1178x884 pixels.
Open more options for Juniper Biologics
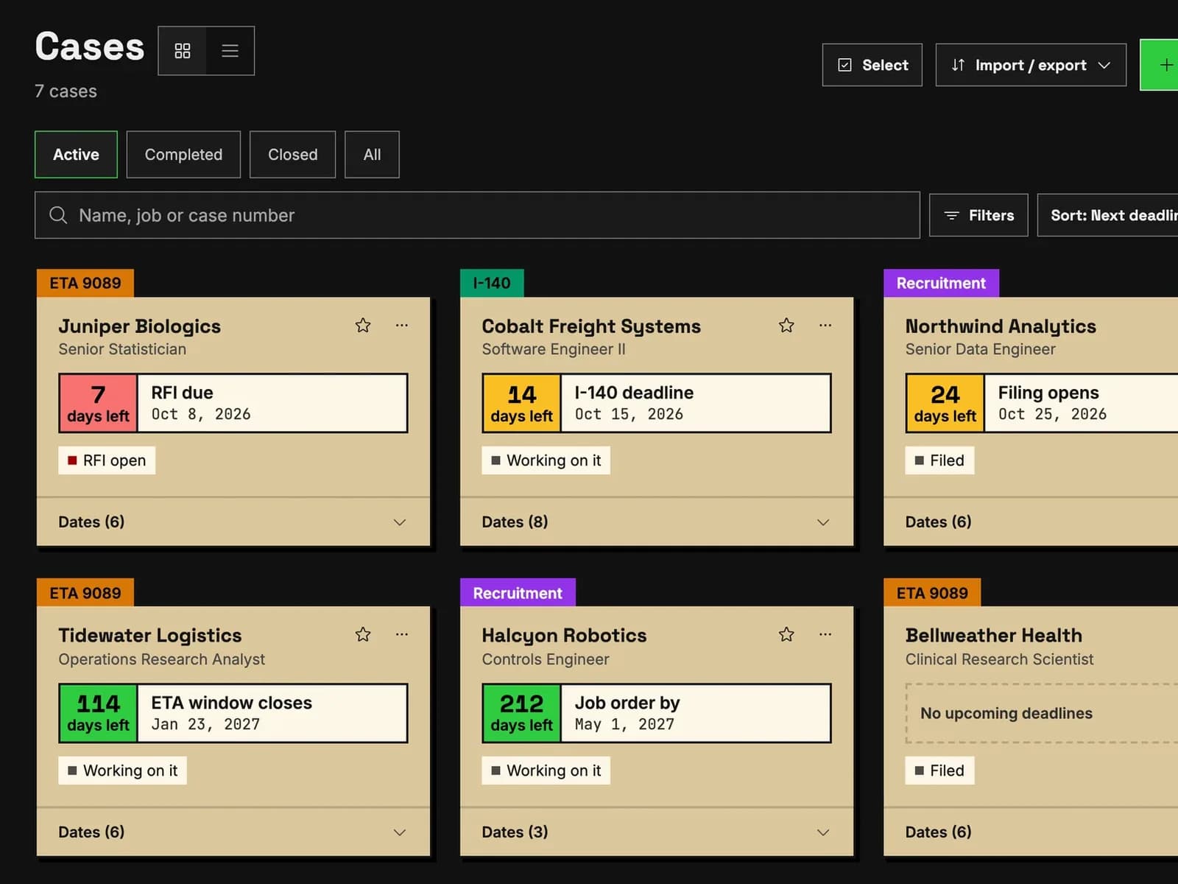point(401,325)
